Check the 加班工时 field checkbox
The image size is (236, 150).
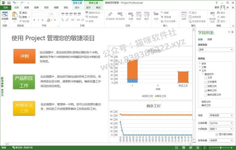pos(206,87)
